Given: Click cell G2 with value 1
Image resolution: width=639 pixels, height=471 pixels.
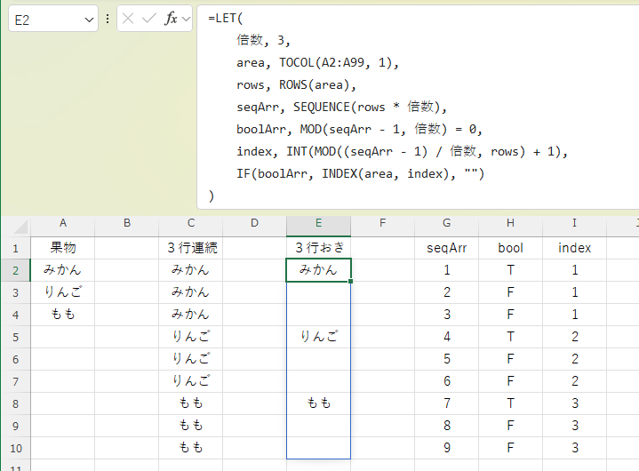Looking at the screenshot, I should (x=447, y=270).
